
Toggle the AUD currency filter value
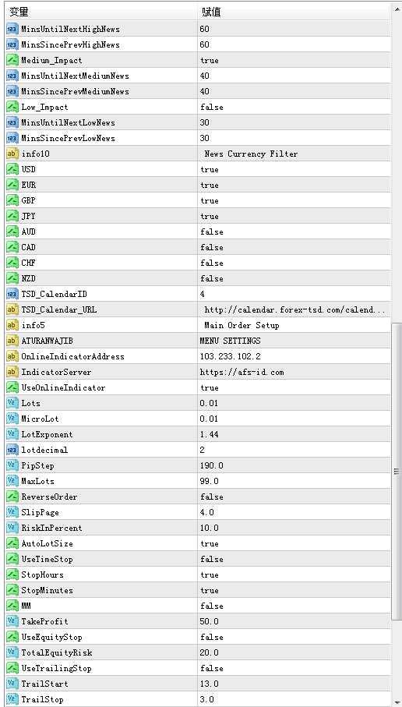[294, 232]
